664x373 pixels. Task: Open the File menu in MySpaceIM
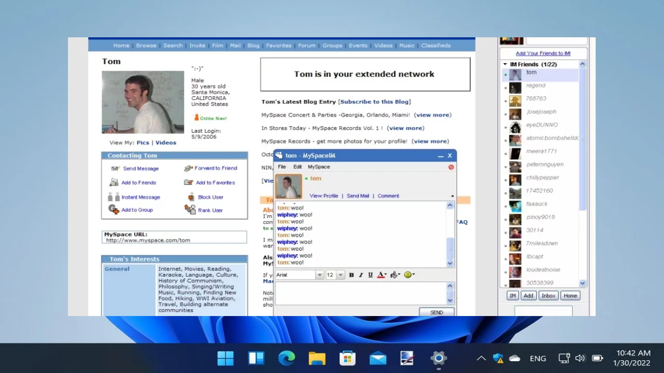tap(282, 167)
